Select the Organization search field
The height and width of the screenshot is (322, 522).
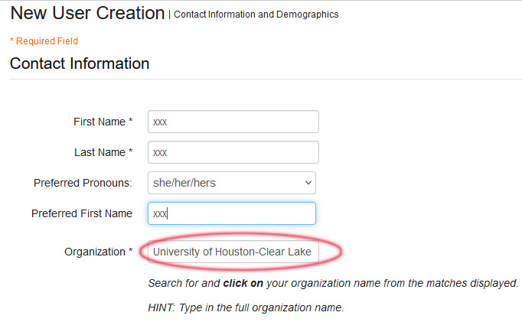click(x=233, y=252)
